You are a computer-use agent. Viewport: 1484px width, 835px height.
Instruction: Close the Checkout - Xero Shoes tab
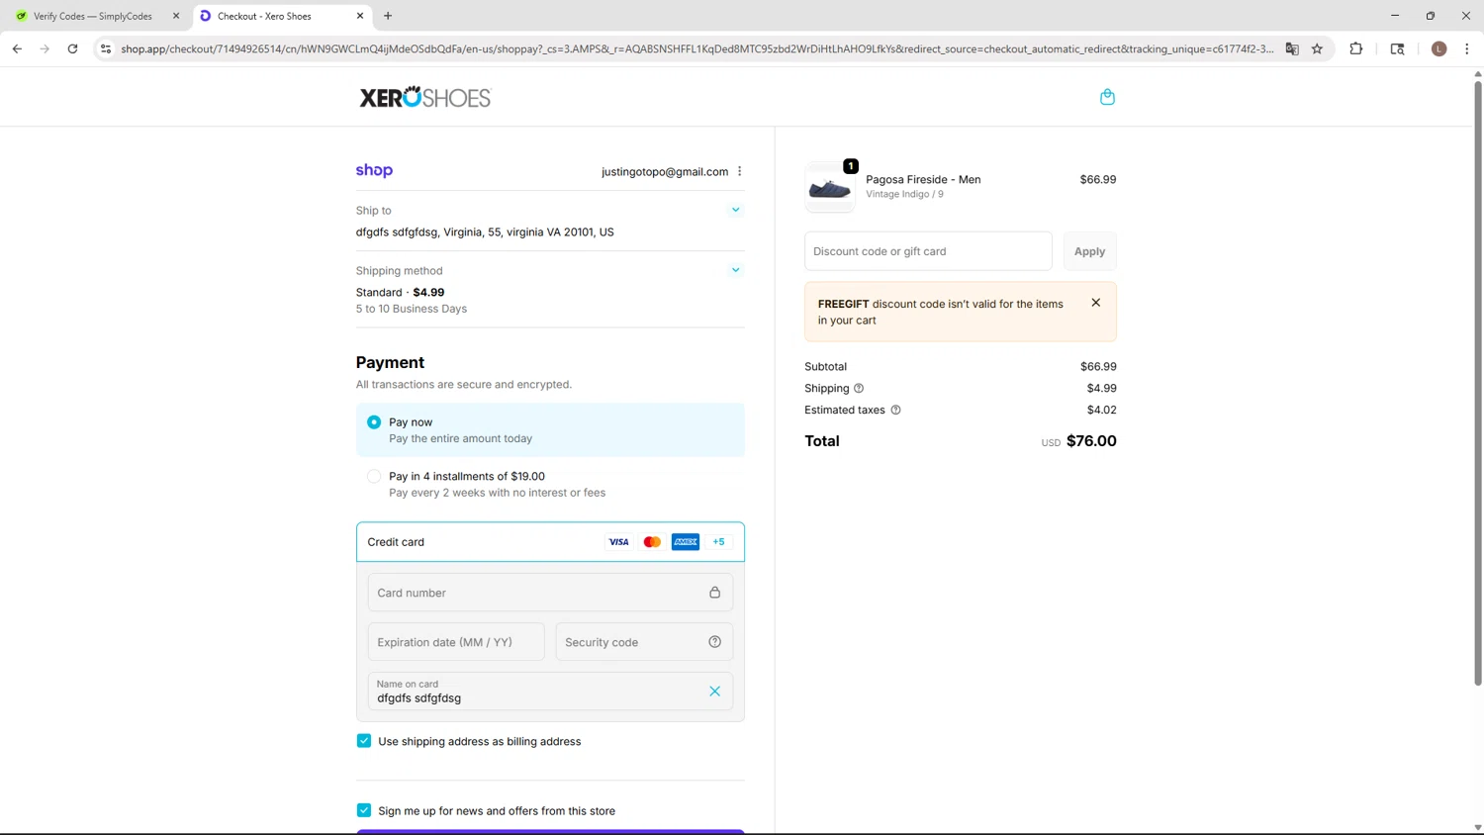360,16
